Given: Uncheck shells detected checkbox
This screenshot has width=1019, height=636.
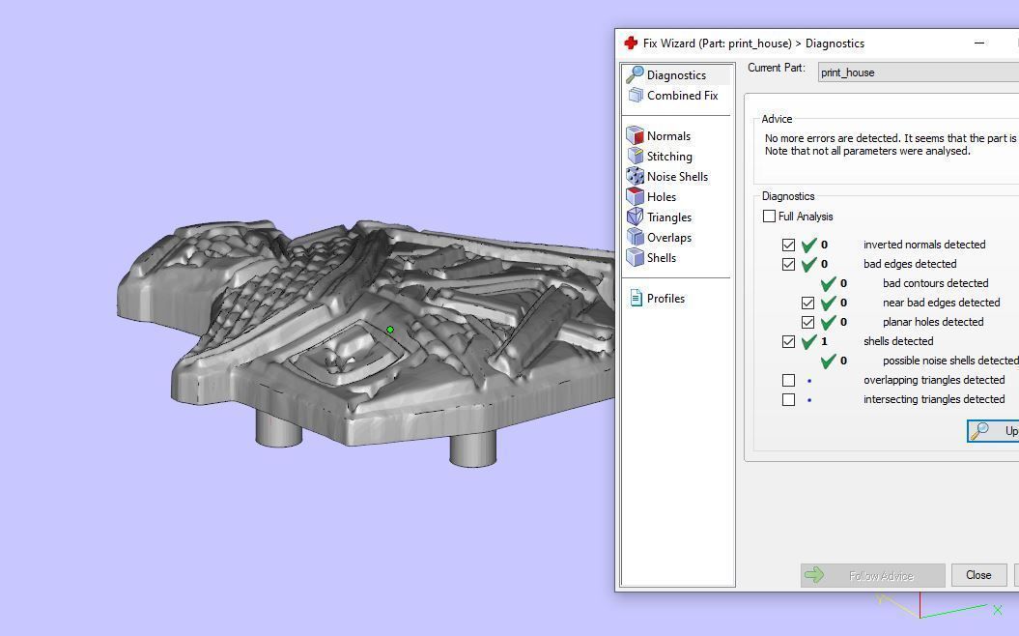Looking at the screenshot, I should point(788,341).
